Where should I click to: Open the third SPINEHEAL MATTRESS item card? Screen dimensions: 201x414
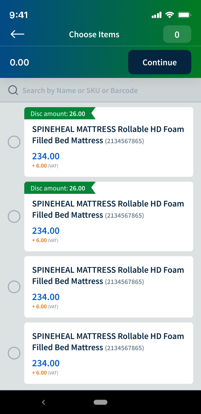tap(108, 287)
